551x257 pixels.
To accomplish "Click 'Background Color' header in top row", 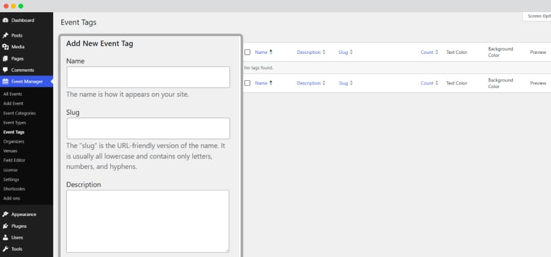I will coord(500,52).
